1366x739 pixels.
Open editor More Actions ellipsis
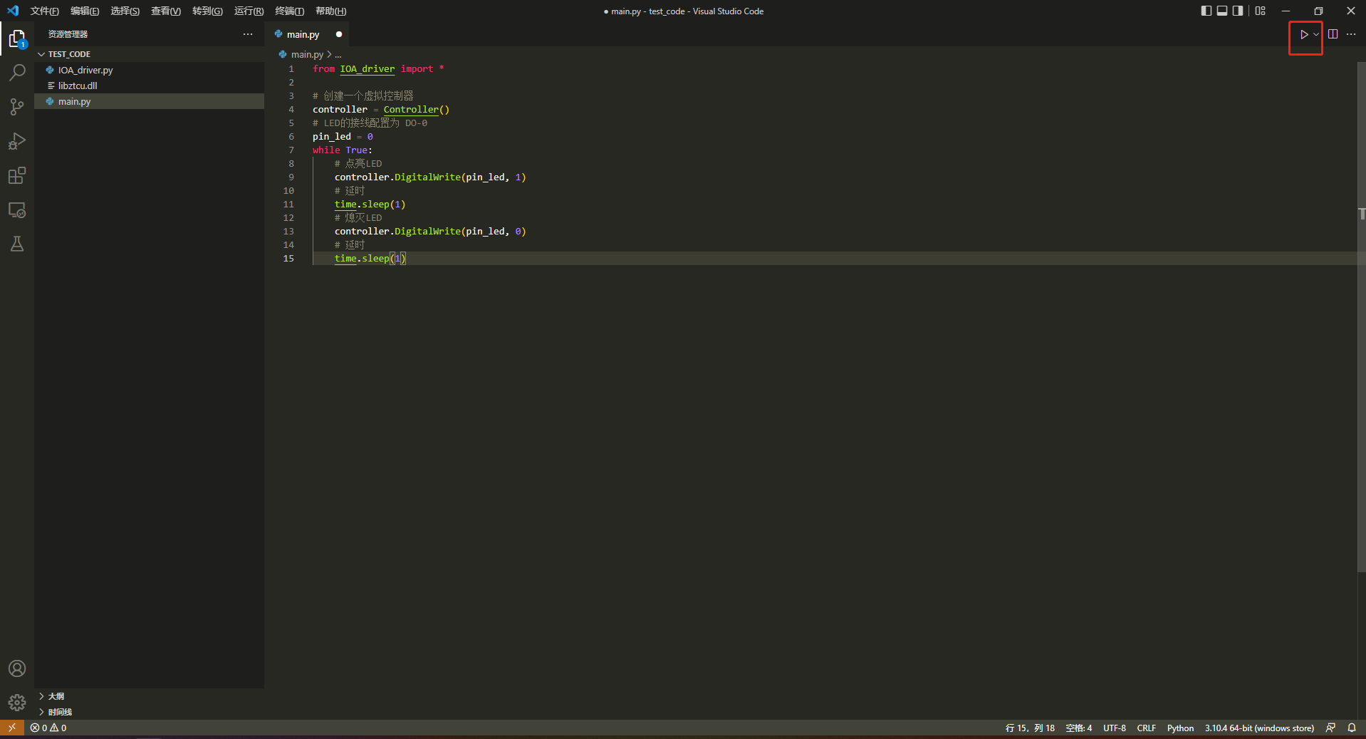pyautogui.click(x=1351, y=34)
